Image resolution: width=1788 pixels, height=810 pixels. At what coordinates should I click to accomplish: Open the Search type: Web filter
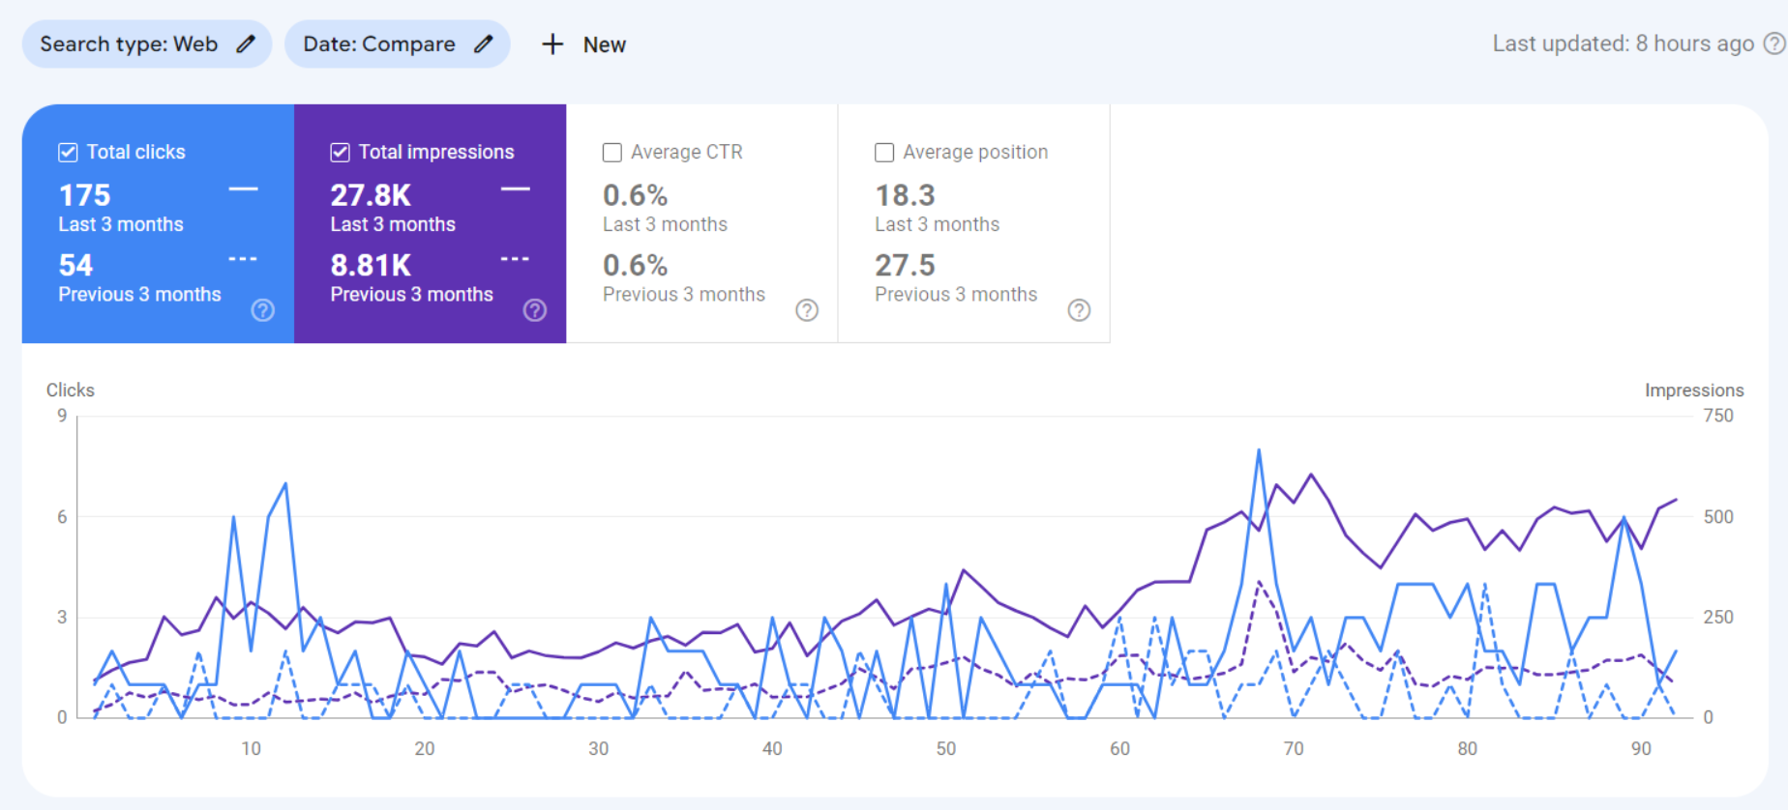click(x=129, y=44)
